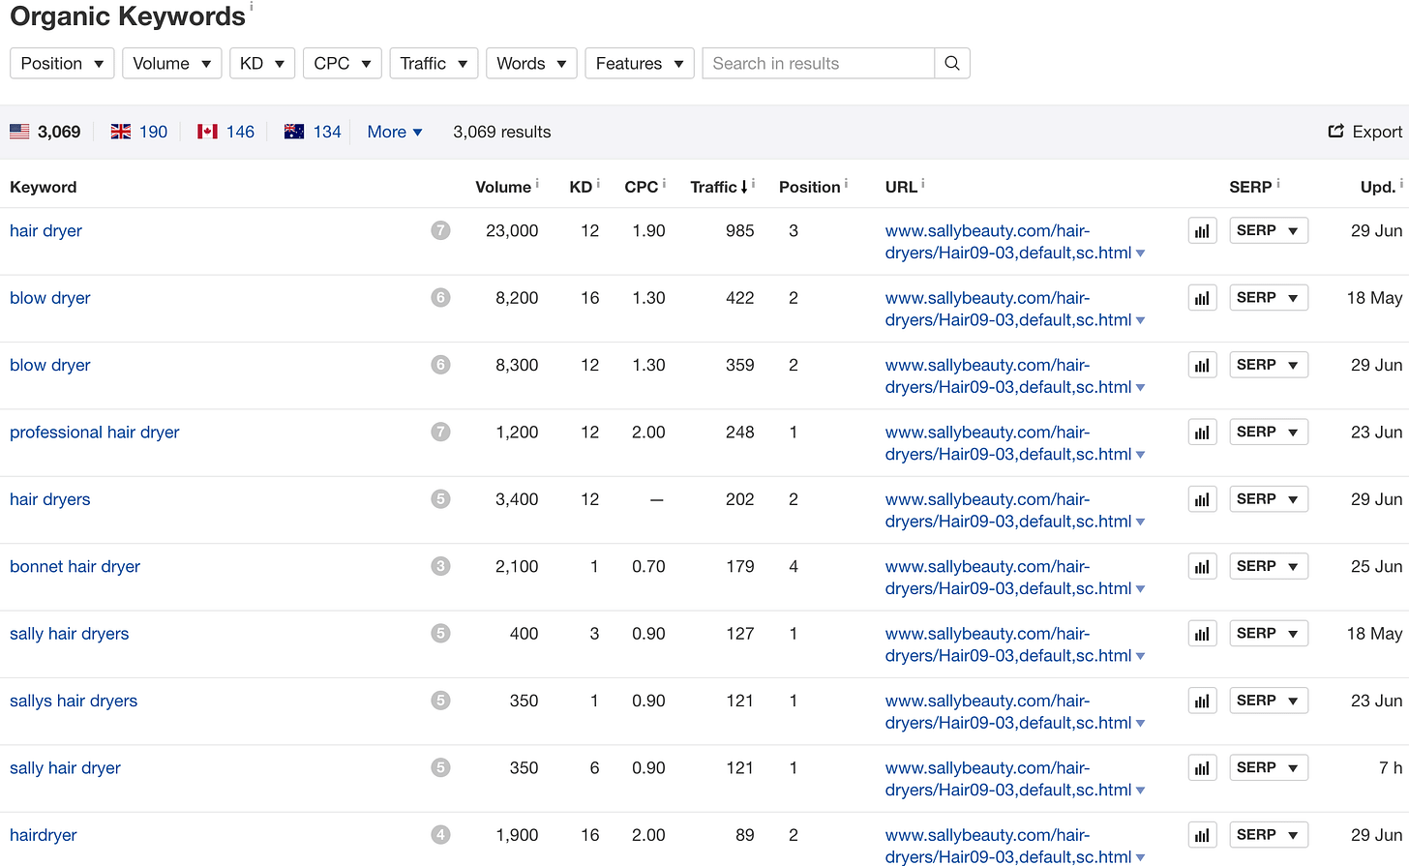Click badge 4 for hairdryer keyword
Screen dimensions: 1409x866
440,834
